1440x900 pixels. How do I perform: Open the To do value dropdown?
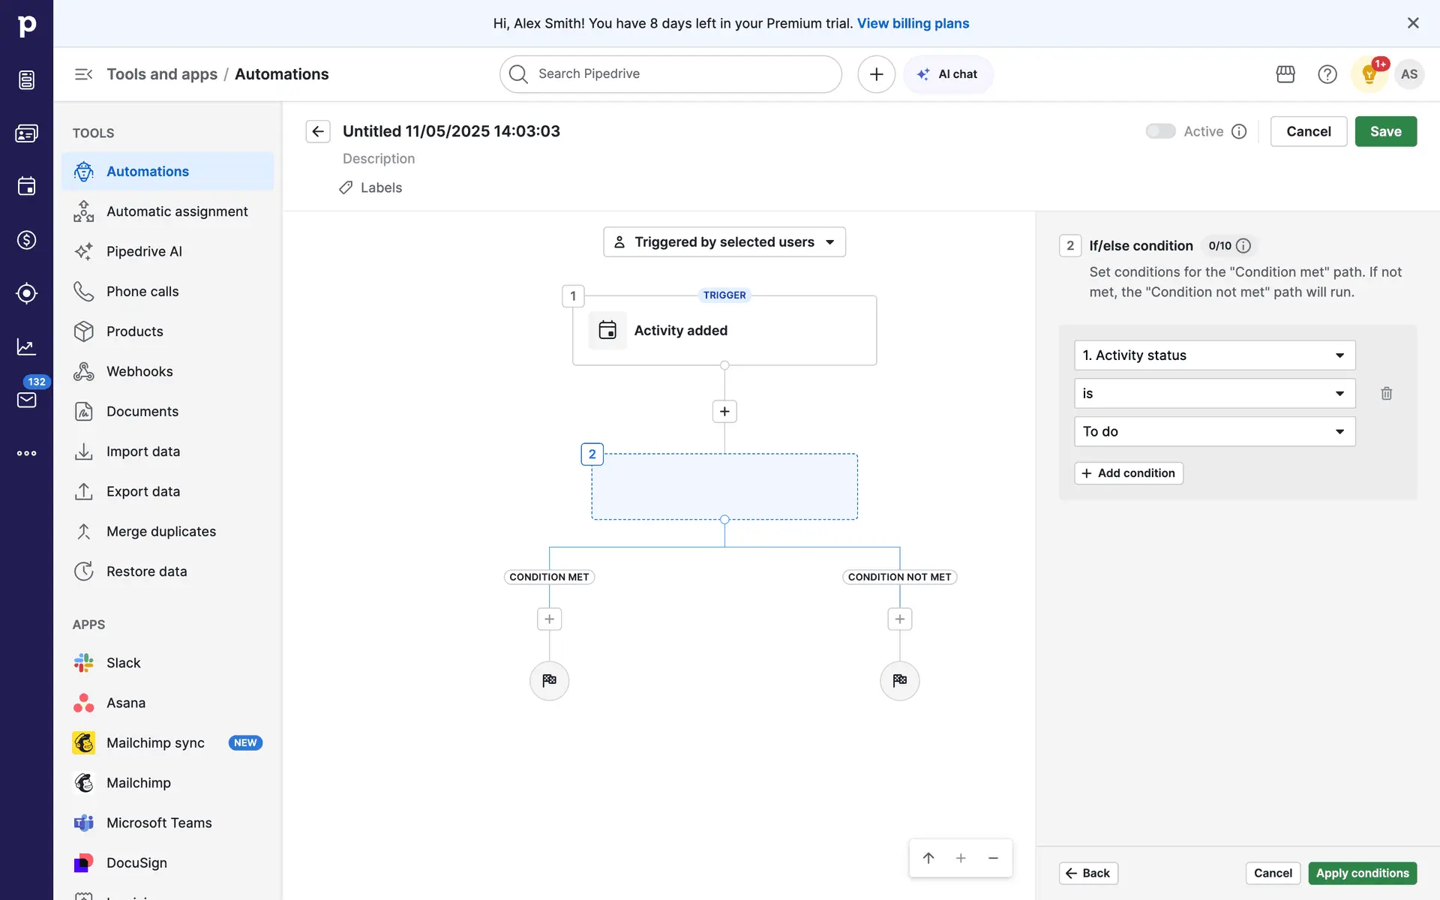tap(1214, 431)
